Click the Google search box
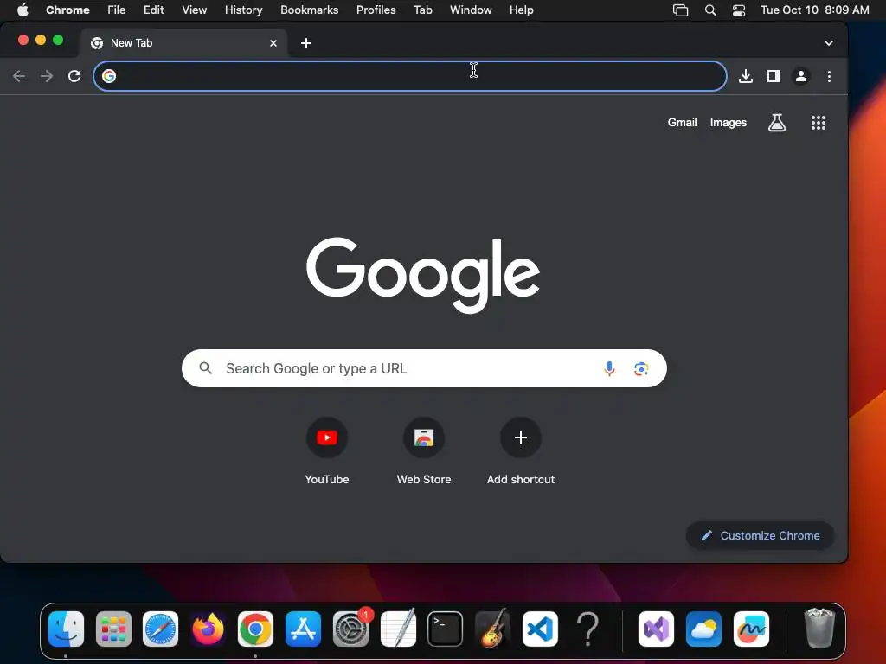 click(x=424, y=368)
